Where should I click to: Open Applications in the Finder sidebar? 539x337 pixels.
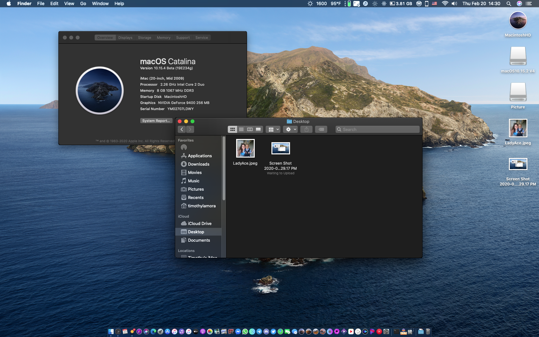[x=200, y=156]
